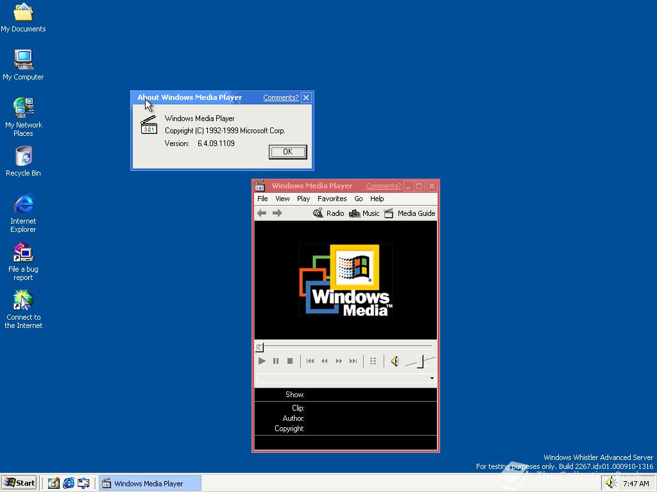This screenshot has height=492, width=657.
Task: Click the Copyright: label in info panel
Action: [289, 429]
